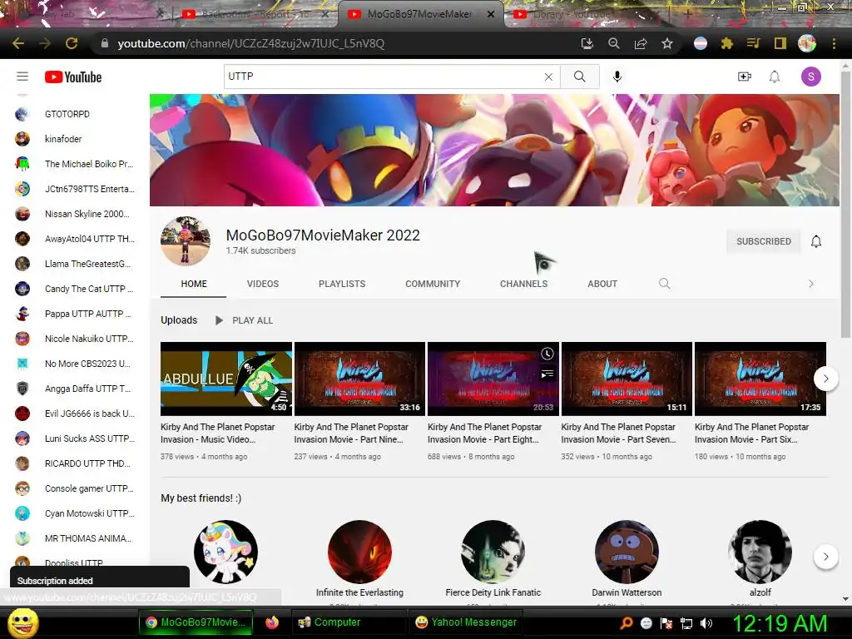Screen dimensions: 852x639
Task: Play the Part Seven video thumbnail
Action: coord(627,379)
